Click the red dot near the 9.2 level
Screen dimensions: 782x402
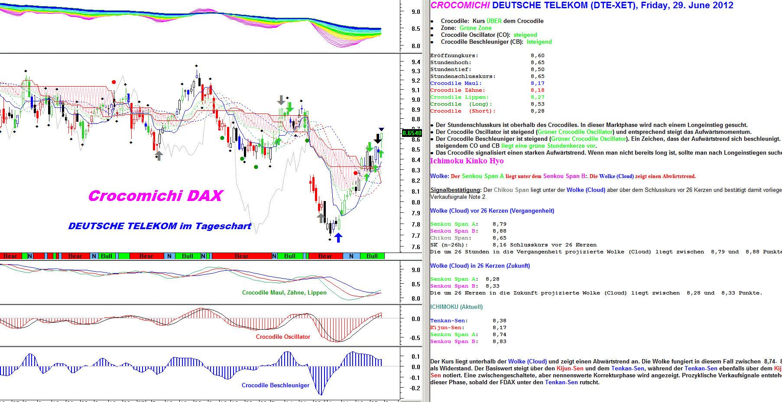pyautogui.click(x=114, y=82)
